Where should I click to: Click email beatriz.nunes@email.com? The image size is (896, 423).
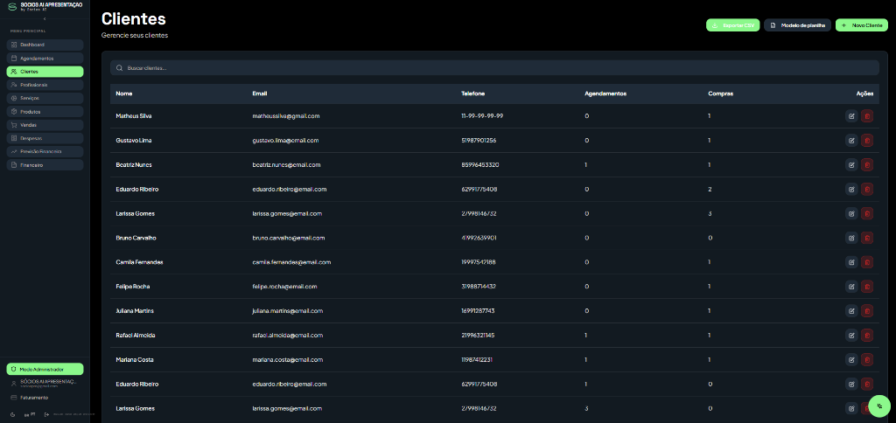(286, 165)
